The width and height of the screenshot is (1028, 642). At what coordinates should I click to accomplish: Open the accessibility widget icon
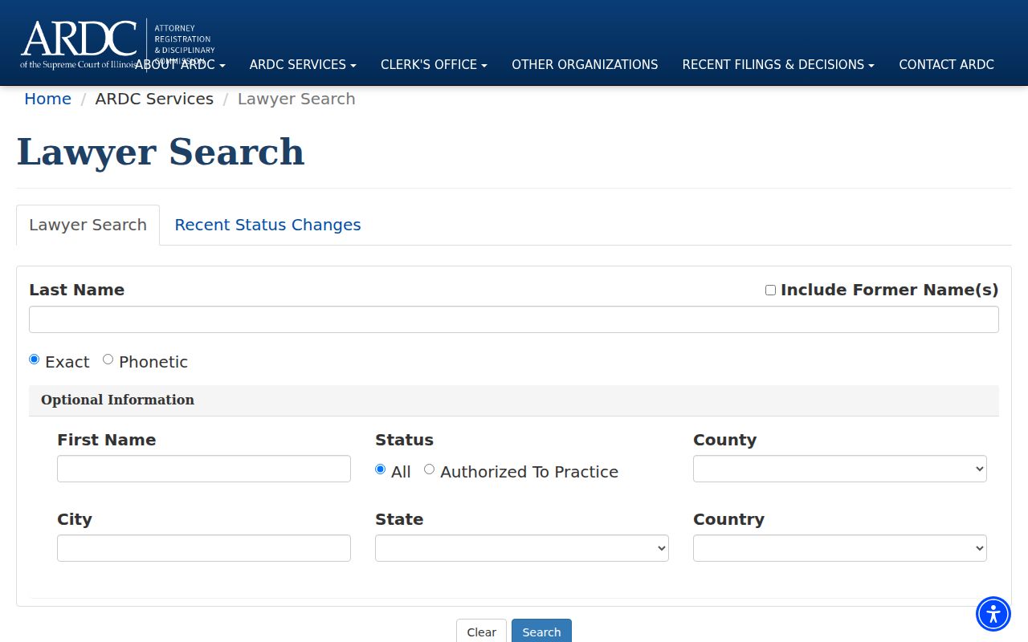point(993,614)
